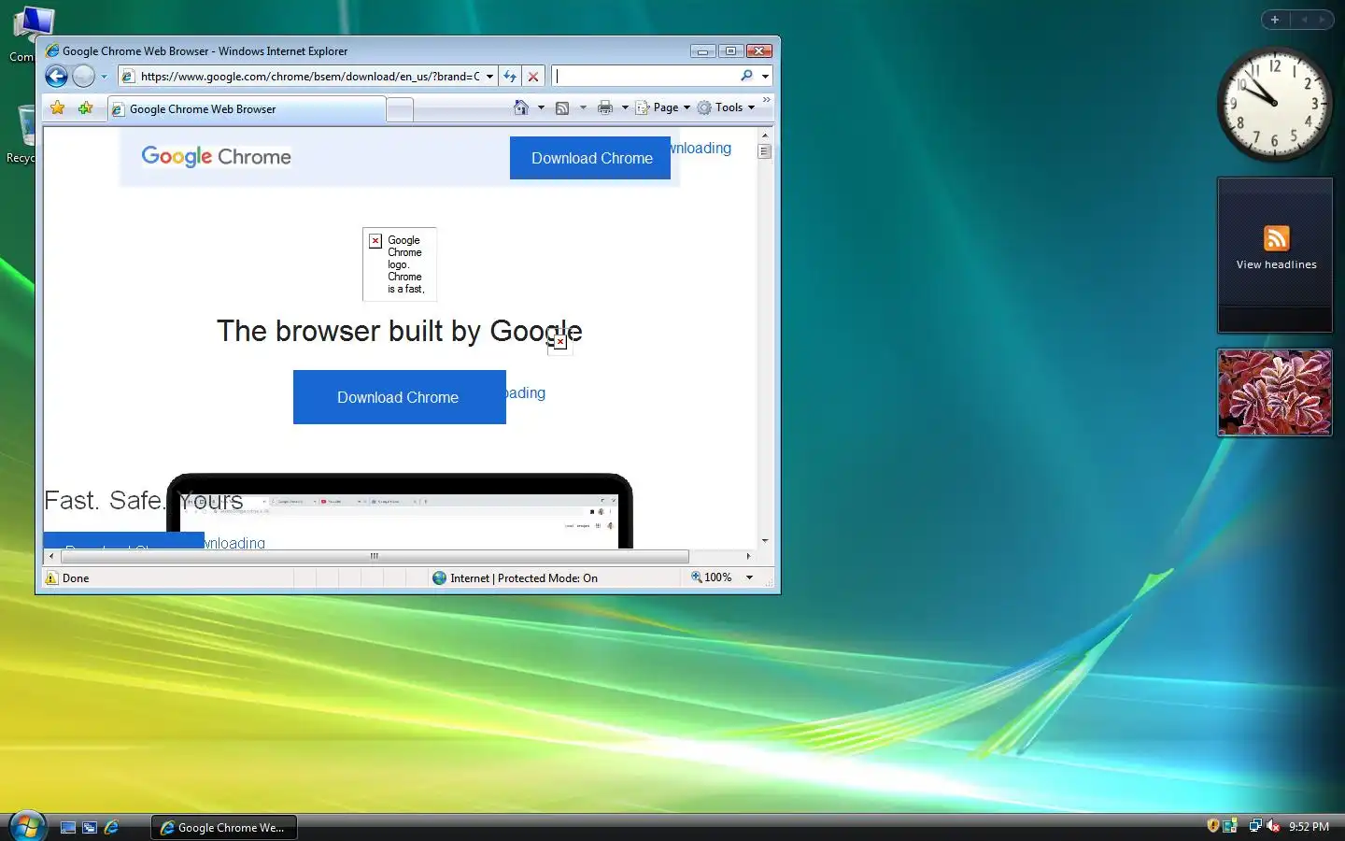Click "The browser built by Google" heading

click(400, 331)
